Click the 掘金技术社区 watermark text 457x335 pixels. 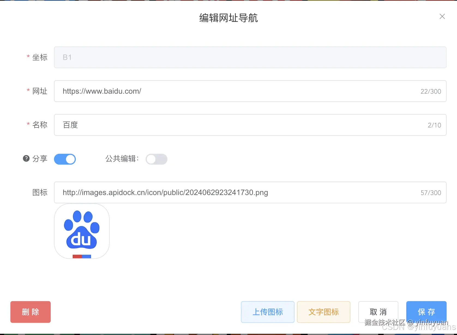385,322
